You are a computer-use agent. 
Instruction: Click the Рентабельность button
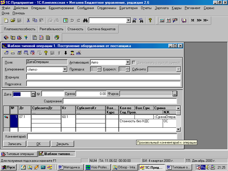(52, 29)
